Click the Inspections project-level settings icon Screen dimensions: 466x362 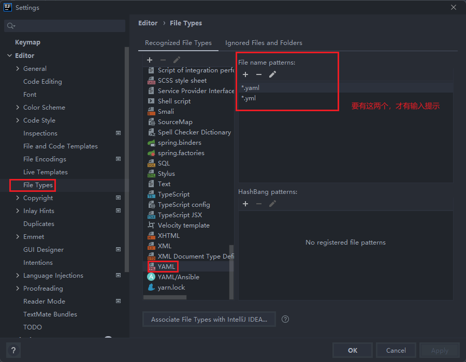pyautogui.click(x=118, y=133)
